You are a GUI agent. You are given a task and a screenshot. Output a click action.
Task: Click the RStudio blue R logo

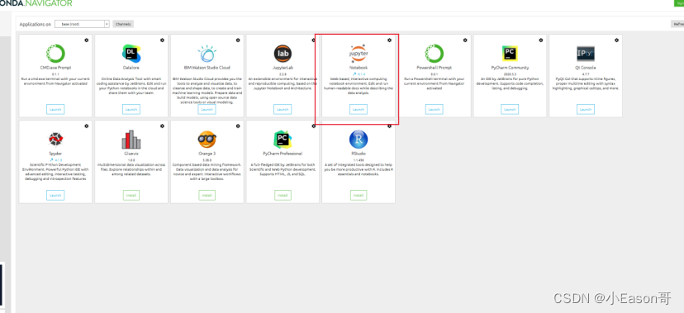pos(359,139)
